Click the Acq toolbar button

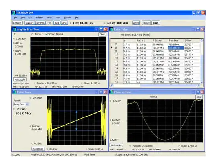click(x=57, y=23)
